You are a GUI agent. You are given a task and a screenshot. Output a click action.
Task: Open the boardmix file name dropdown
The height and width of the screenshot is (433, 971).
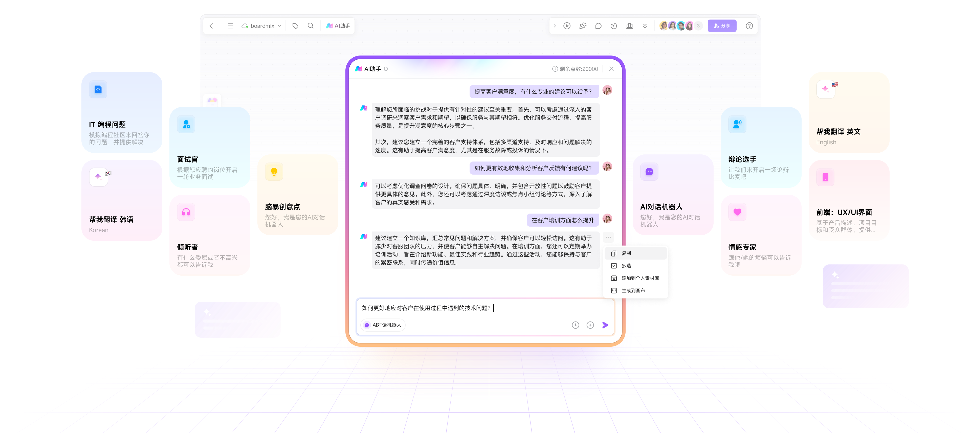point(279,25)
